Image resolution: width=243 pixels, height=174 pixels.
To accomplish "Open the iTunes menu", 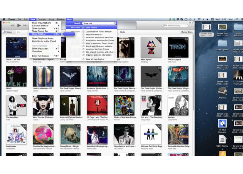I will tap(11, 19).
